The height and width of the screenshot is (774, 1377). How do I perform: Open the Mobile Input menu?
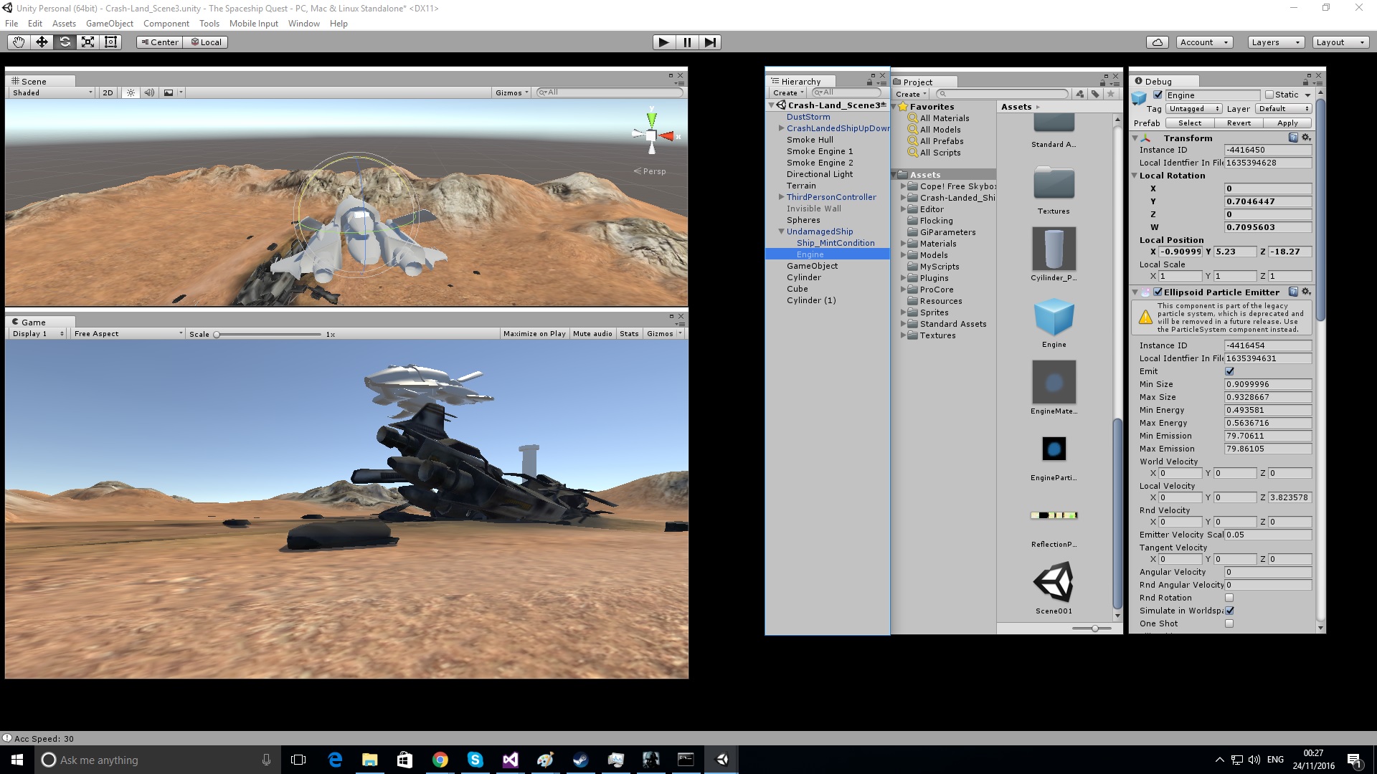pyautogui.click(x=254, y=24)
